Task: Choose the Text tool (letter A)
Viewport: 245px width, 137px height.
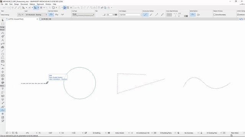Action: point(3,40)
